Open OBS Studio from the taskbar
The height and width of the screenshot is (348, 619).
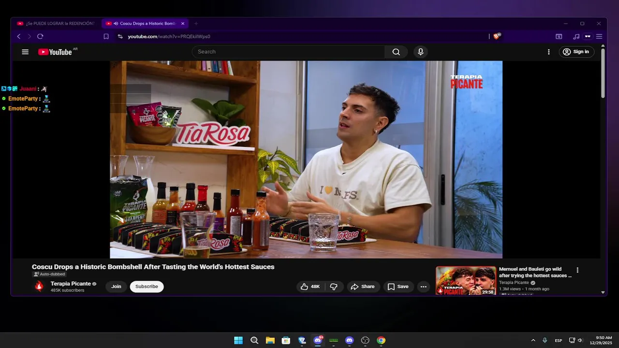click(365, 340)
